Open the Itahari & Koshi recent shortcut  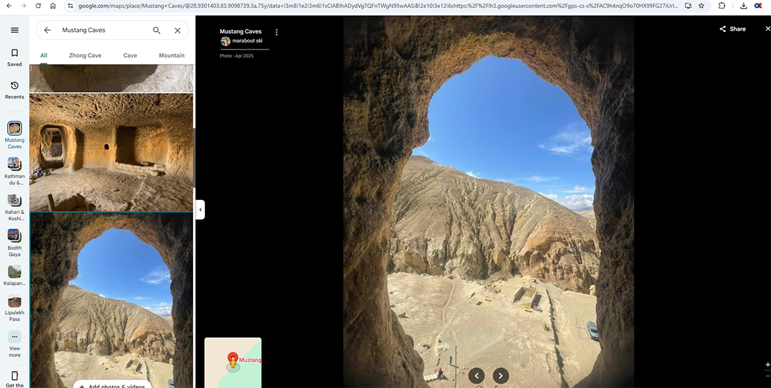click(14, 207)
